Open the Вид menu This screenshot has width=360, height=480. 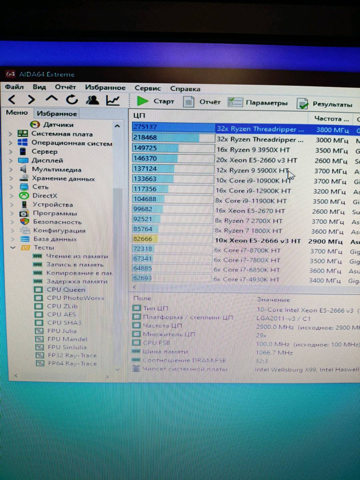pos(39,87)
